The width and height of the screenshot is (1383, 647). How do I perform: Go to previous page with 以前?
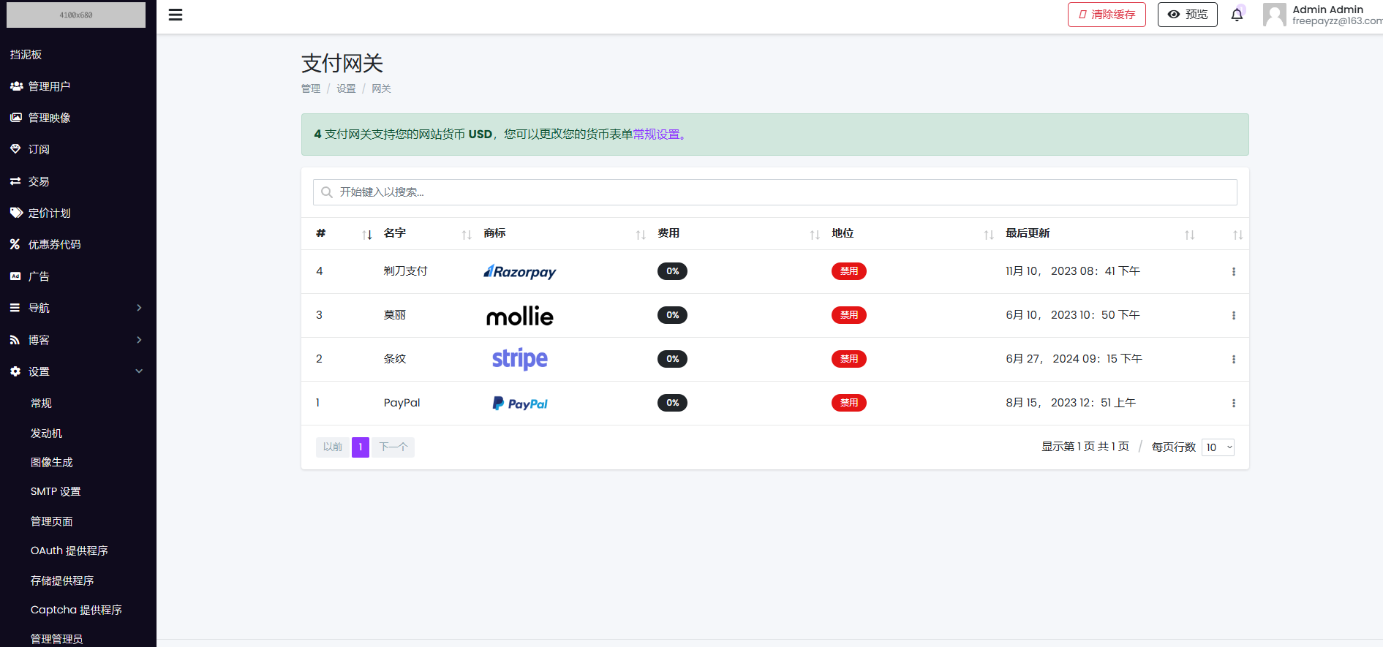point(333,447)
